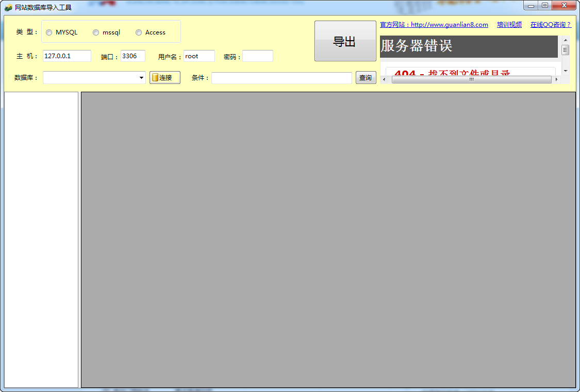580x392 pixels.
Task: Select the MYSQL database type
Action: [x=49, y=32]
